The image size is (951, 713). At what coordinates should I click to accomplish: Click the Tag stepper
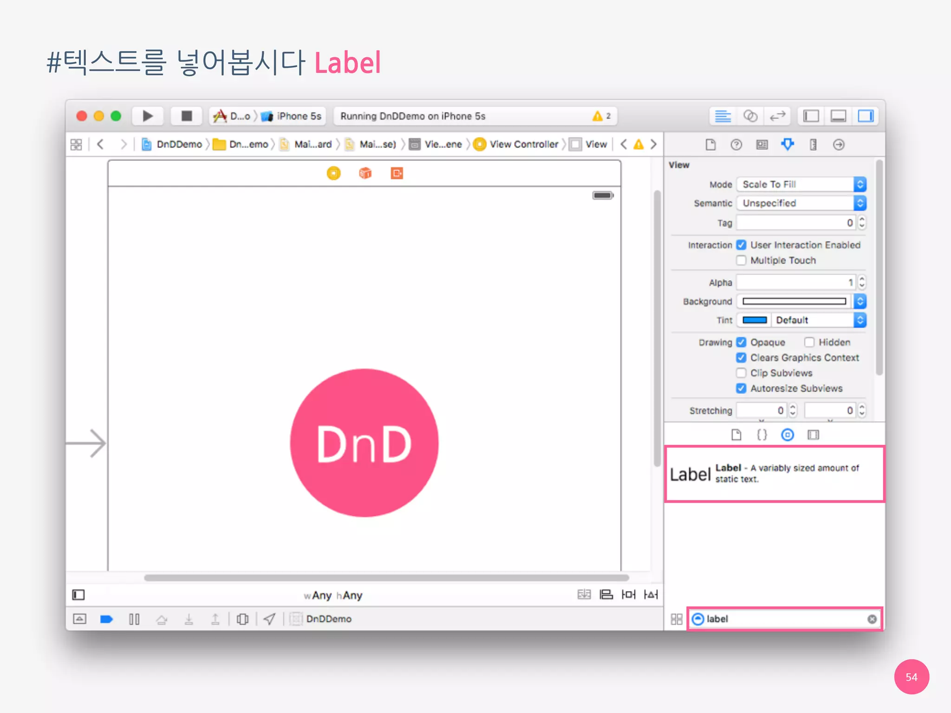point(862,223)
